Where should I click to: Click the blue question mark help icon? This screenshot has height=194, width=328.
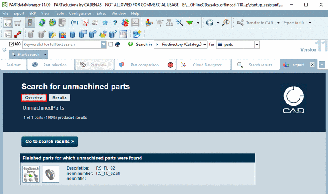(115, 23)
